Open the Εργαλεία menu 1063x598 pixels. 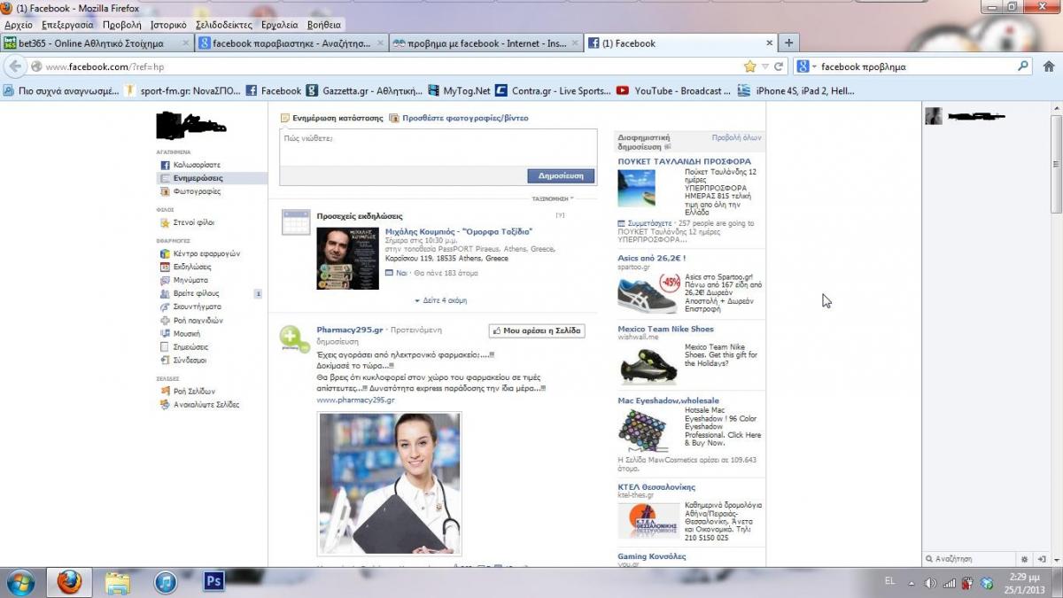point(280,25)
